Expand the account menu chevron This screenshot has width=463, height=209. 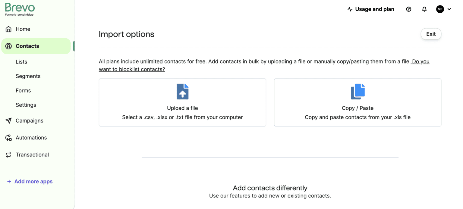449,9
